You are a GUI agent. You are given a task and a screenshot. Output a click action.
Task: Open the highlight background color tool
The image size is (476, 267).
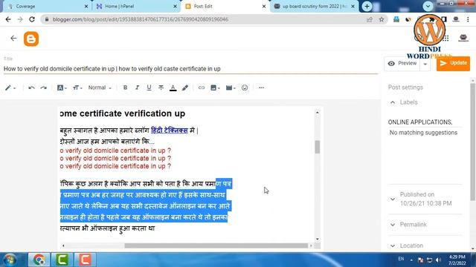click(x=185, y=88)
